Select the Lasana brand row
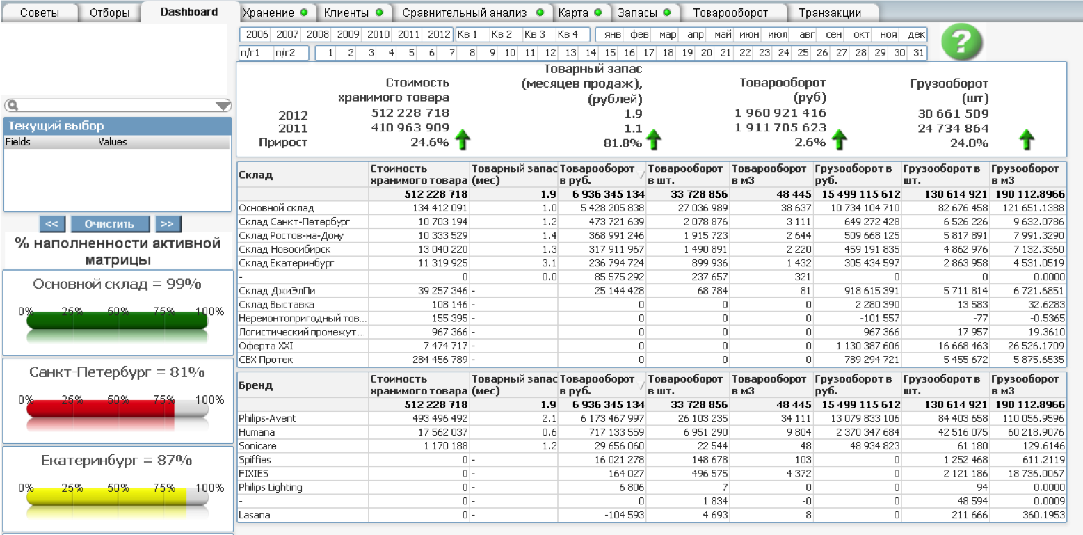 pos(651,516)
